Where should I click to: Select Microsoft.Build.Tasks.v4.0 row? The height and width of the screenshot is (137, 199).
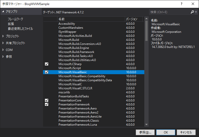click(x=94, y=56)
